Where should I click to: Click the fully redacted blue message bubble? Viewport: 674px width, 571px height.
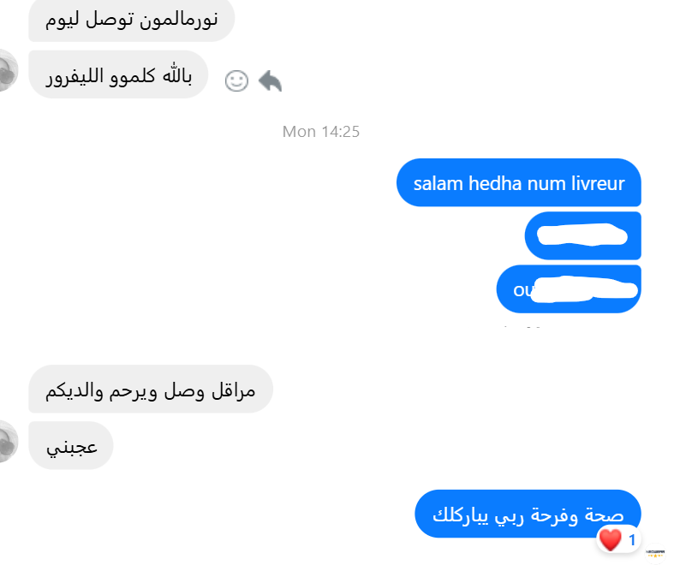(583, 236)
